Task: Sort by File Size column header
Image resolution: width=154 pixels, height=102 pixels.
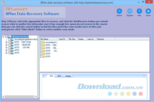Action: tap(73, 39)
